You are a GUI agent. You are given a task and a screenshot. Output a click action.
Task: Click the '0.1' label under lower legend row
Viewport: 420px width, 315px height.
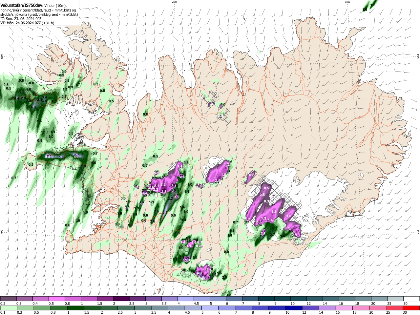(3, 313)
